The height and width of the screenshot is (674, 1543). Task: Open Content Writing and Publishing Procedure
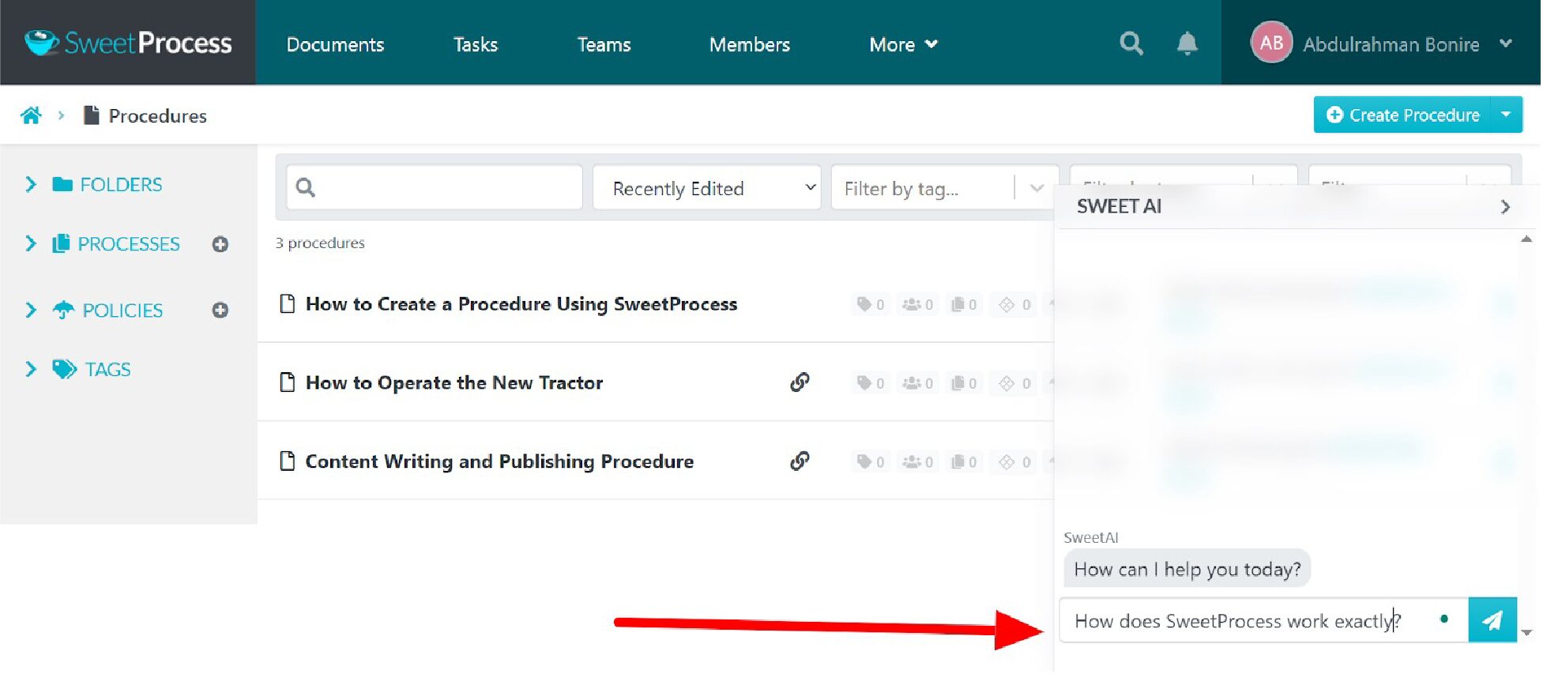[499, 461]
